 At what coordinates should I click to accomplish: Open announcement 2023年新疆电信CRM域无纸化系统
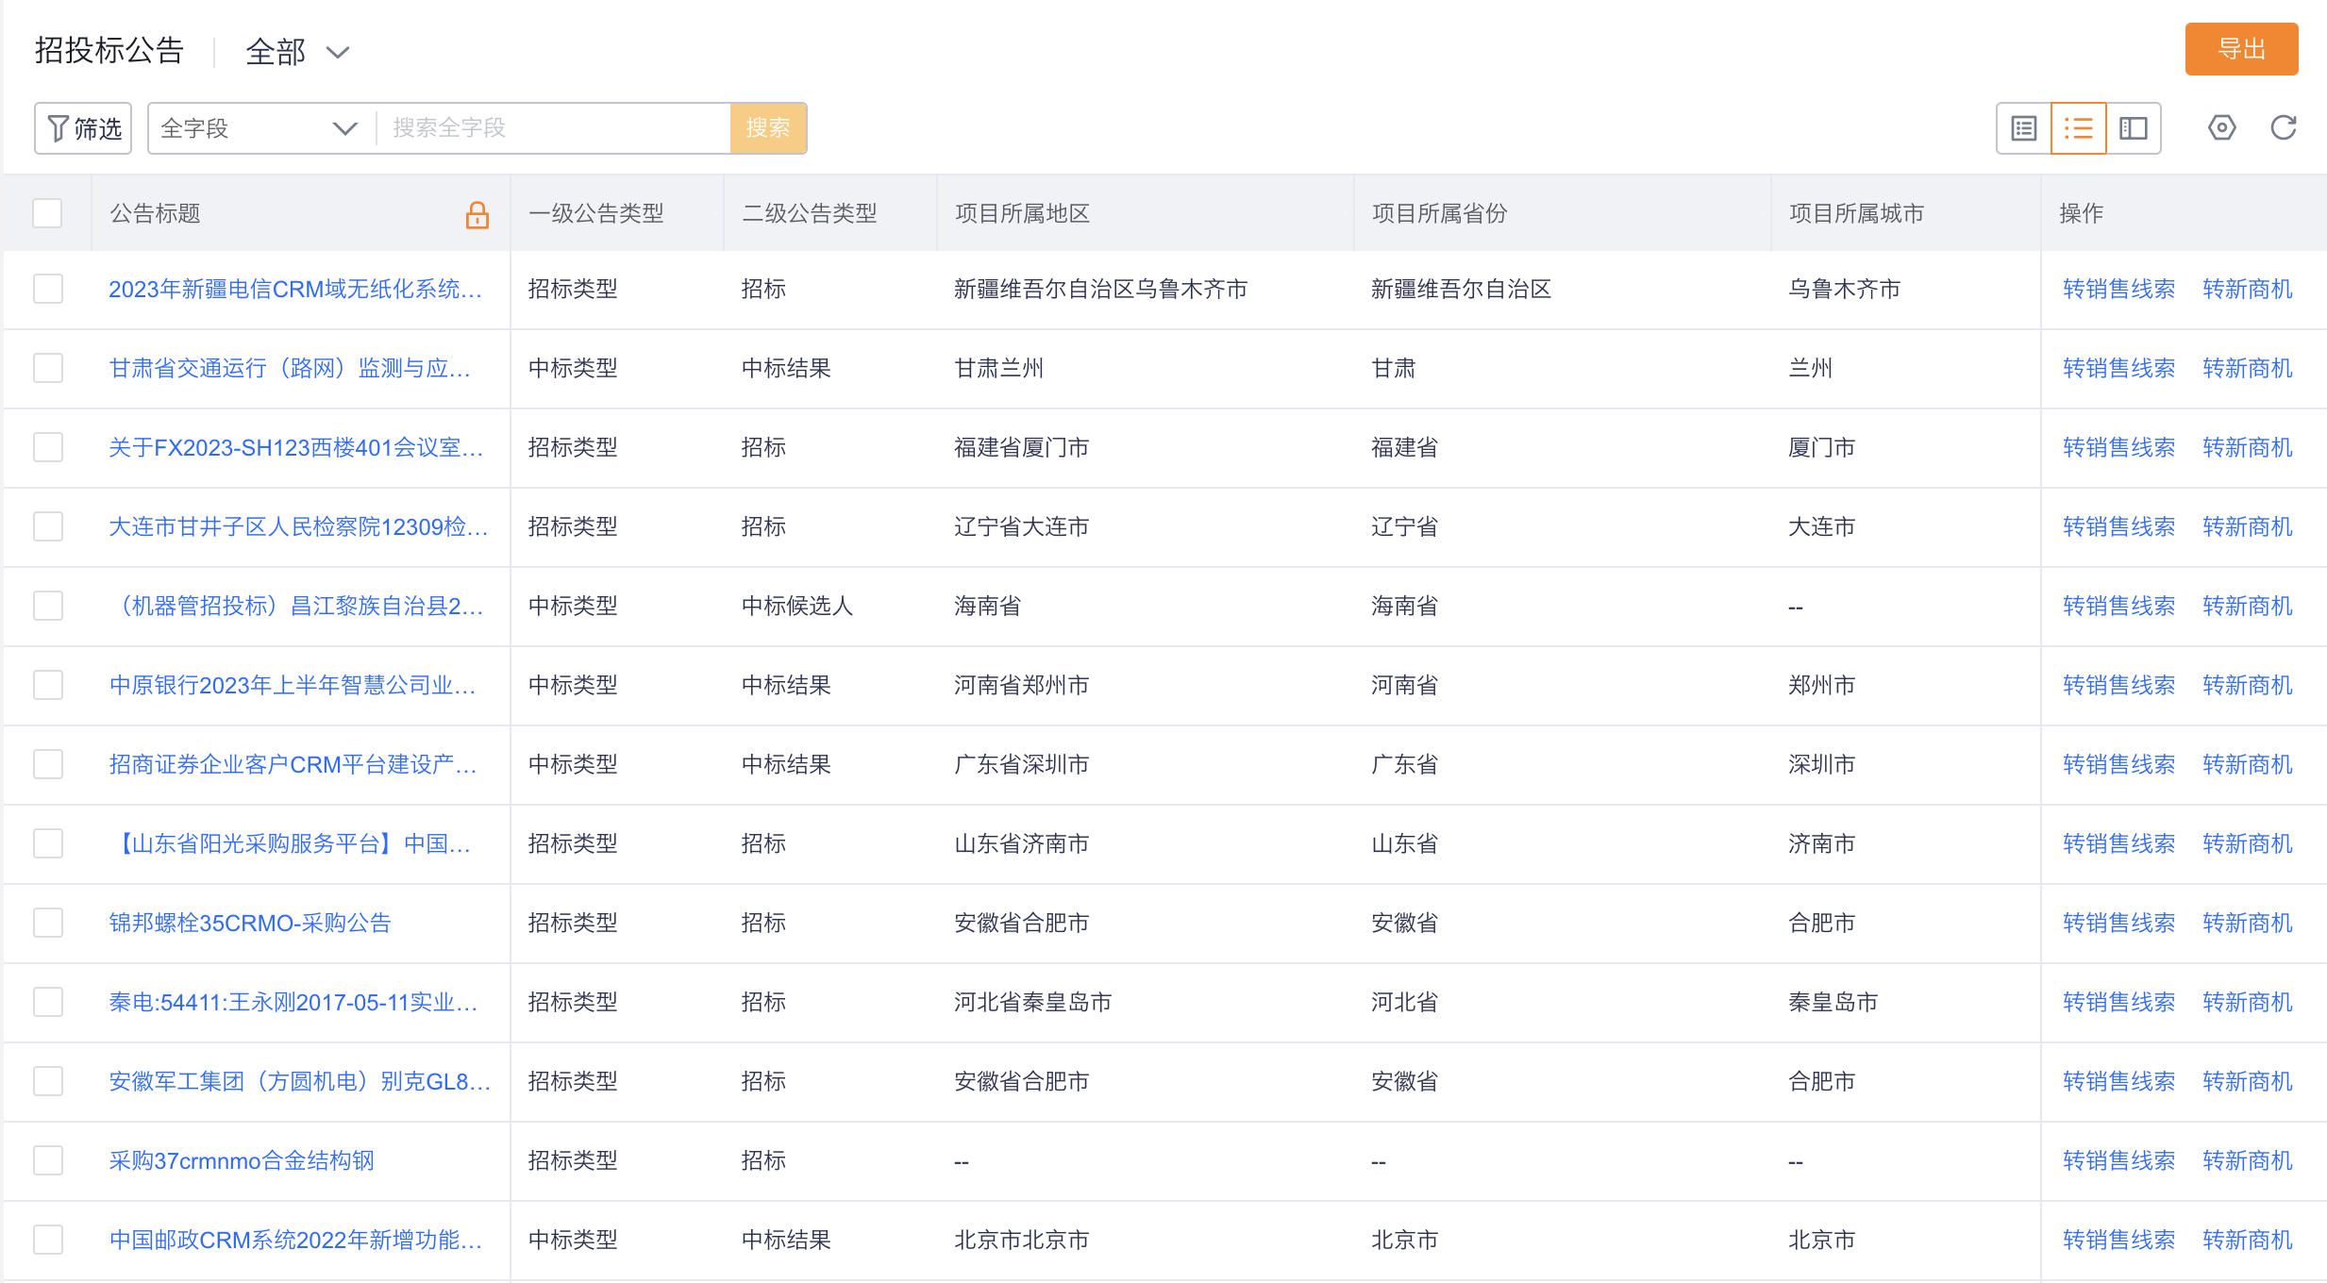(296, 289)
